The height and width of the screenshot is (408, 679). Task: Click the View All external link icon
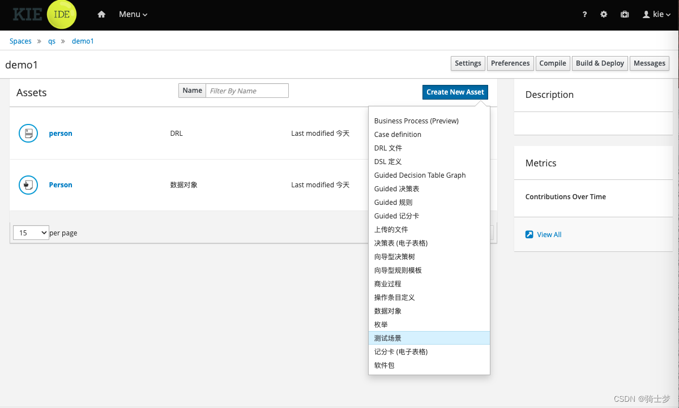(529, 234)
